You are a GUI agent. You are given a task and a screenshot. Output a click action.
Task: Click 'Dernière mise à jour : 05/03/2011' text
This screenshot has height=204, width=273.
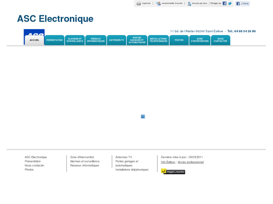182,157
